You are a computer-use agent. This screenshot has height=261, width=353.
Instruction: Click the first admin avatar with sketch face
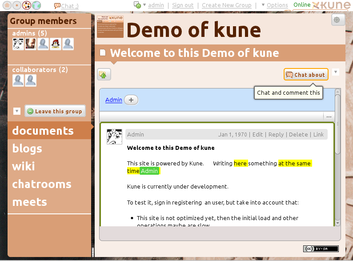point(18,44)
